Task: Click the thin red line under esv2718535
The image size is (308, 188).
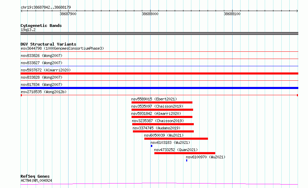Action: click(159, 95)
